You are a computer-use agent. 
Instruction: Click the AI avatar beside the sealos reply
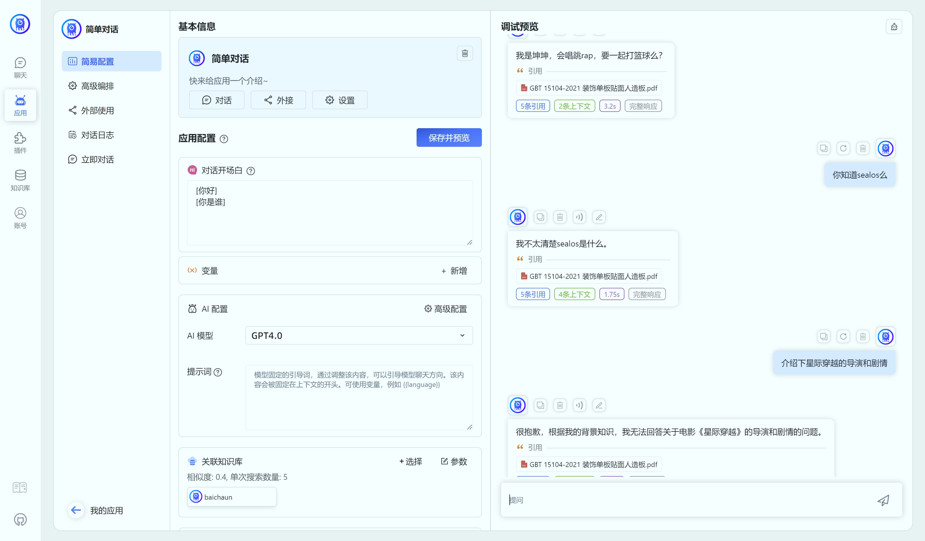tap(517, 217)
